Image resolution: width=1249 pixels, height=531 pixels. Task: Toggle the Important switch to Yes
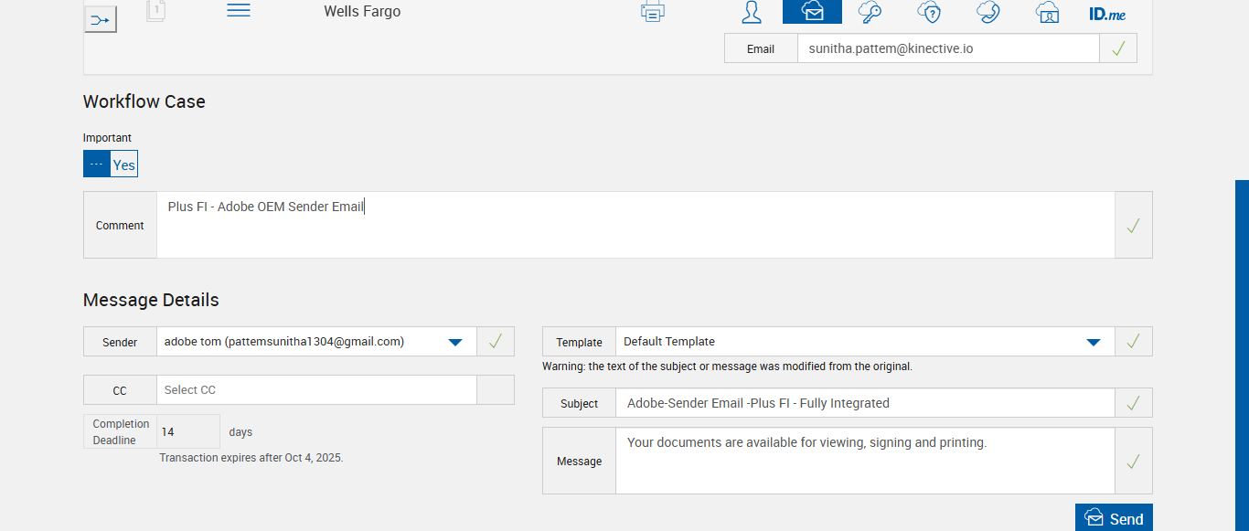123,165
